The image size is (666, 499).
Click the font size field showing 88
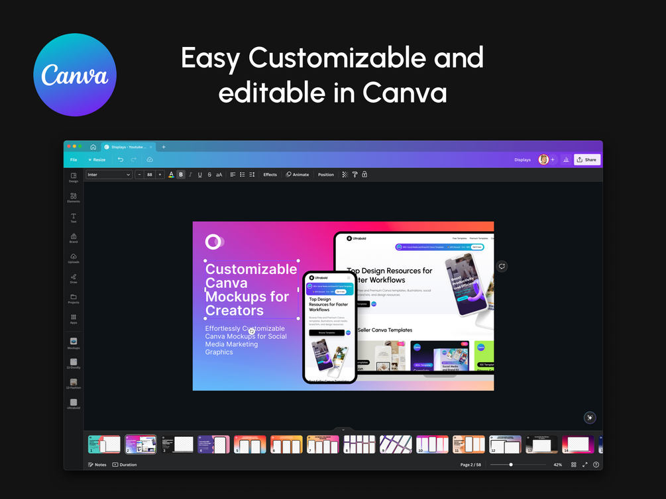pos(150,175)
